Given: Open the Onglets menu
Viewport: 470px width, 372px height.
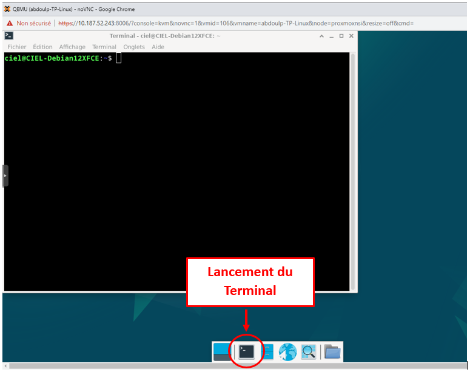Looking at the screenshot, I should pos(134,47).
